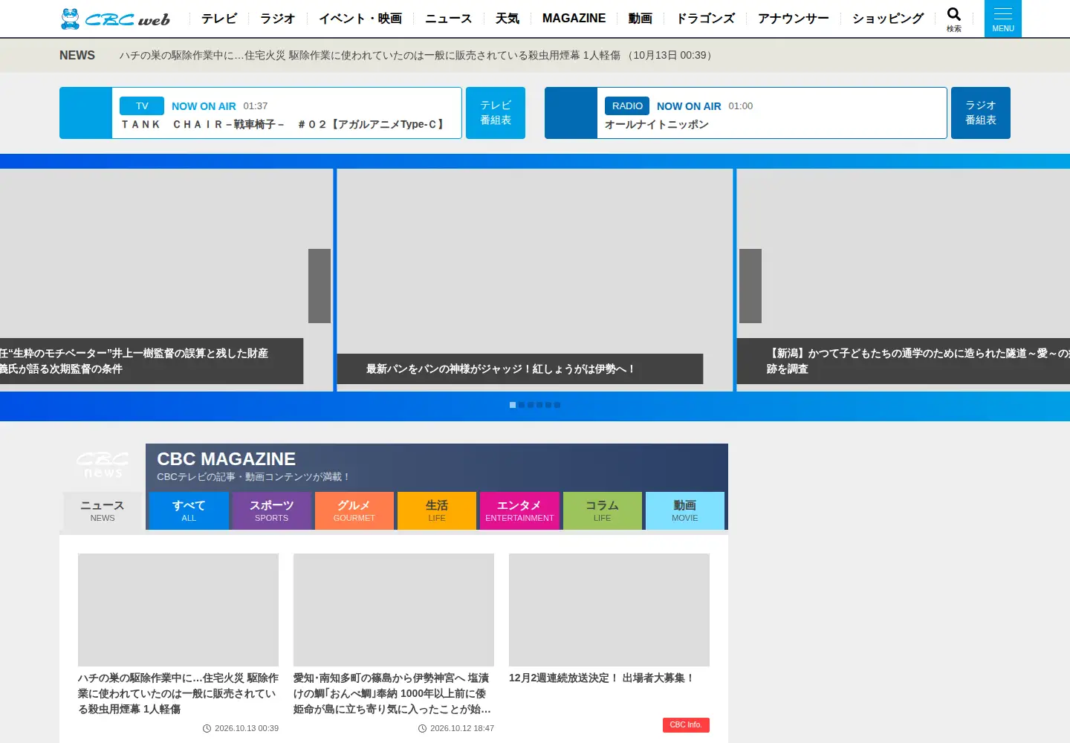The height and width of the screenshot is (743, 1070).
Task: Click the CBC MAGAZINE heading
Action: click(226, 459)
